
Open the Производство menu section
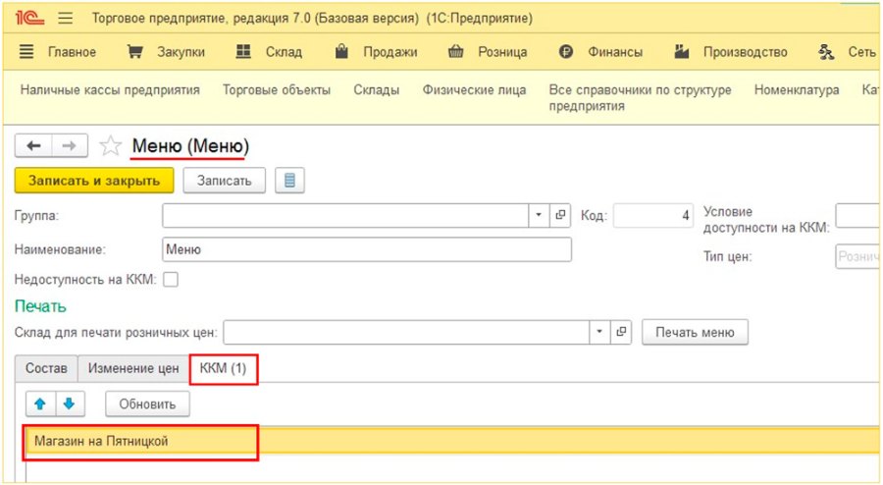[x=745, y=52]
